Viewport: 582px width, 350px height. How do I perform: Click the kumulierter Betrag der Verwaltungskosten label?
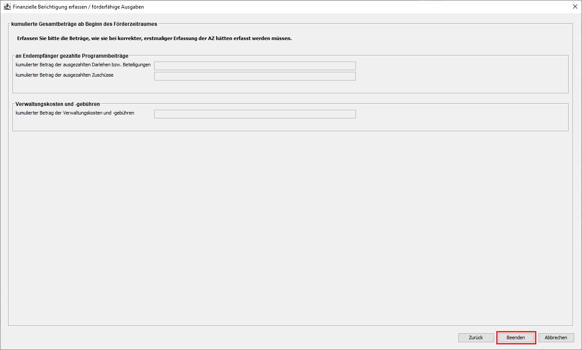point(75,113)
